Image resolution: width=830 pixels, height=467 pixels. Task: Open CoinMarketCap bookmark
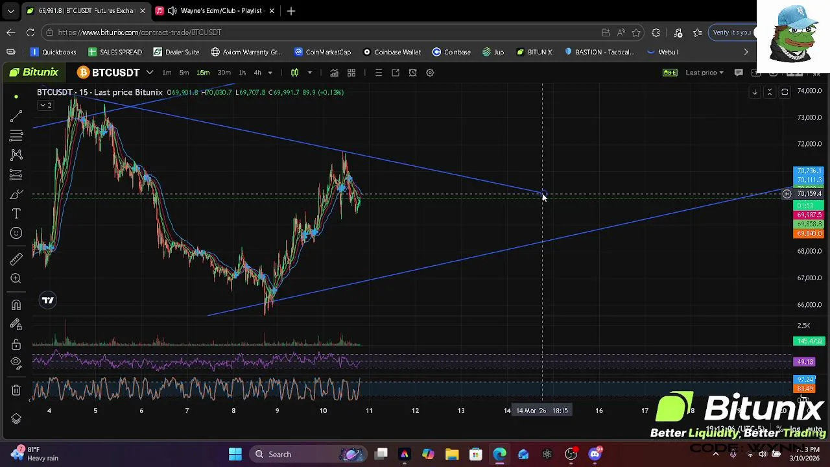click(x=322, y=52)
